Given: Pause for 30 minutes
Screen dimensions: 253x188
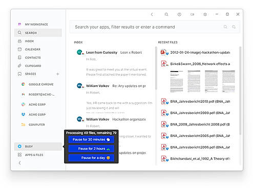Looking at the screenshot, I should (91, 139).
